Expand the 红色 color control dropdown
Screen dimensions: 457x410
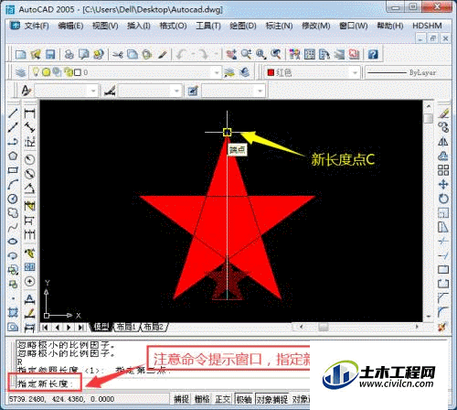355,72
